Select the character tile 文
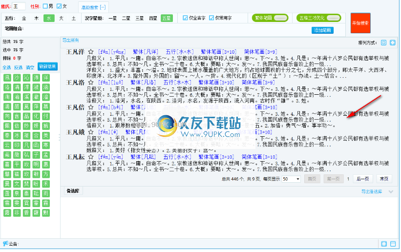This screenshot has width=401, height=252. pos(17,184)
